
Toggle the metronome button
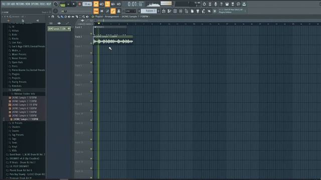96,4
